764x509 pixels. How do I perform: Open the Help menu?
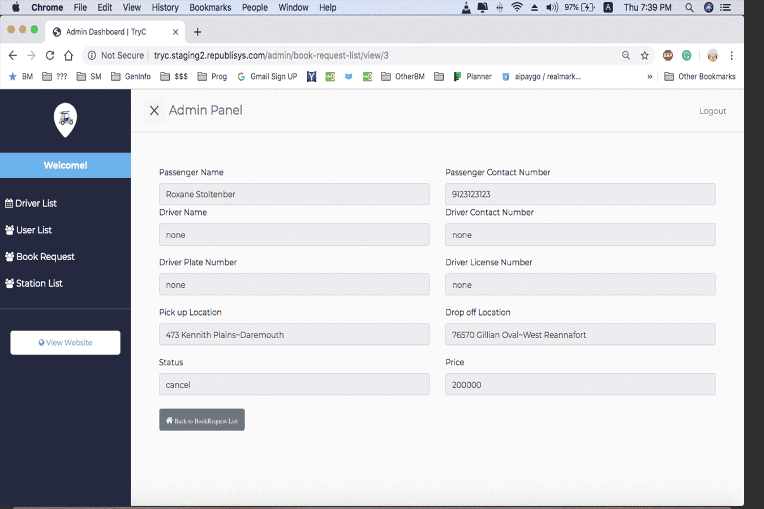[x=328, y=7]
